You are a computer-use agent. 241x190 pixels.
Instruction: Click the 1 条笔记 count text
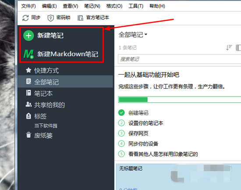pos(128,47)
